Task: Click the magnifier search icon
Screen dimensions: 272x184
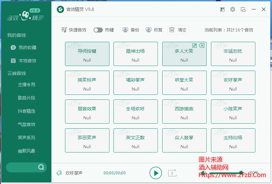Action: 41,167
